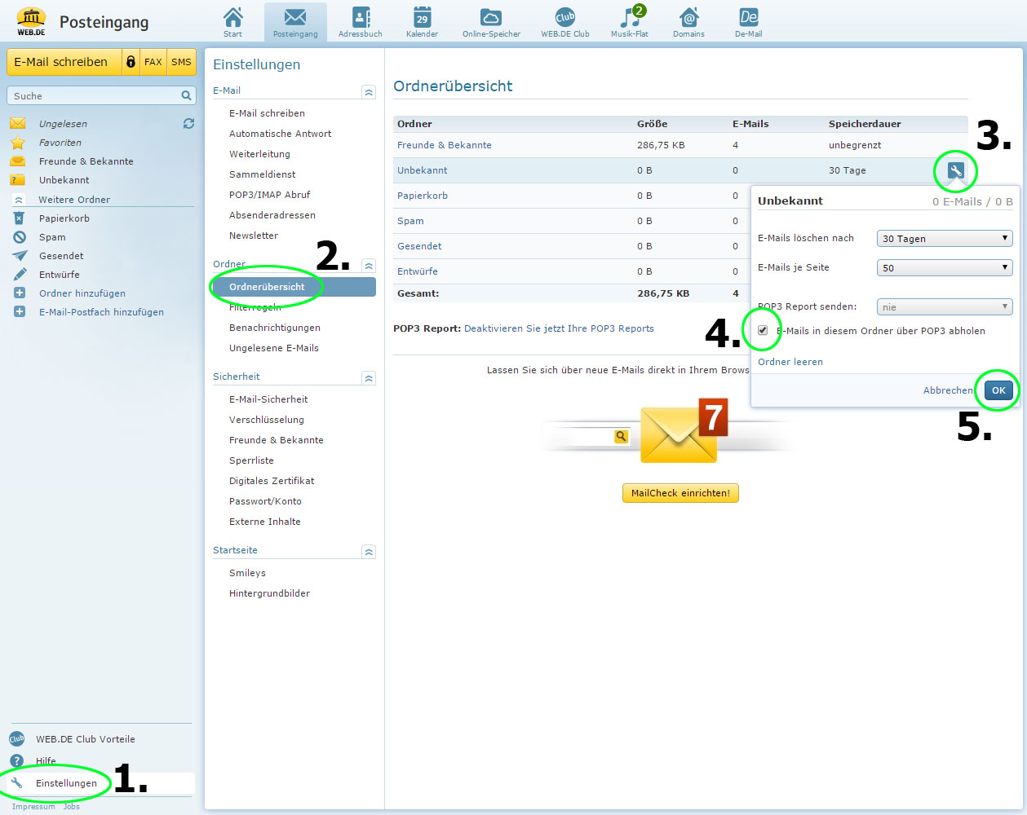1027x815 pixels.
Task: Open POP3/IMAP Abruf settings
Action: [269, 195]
